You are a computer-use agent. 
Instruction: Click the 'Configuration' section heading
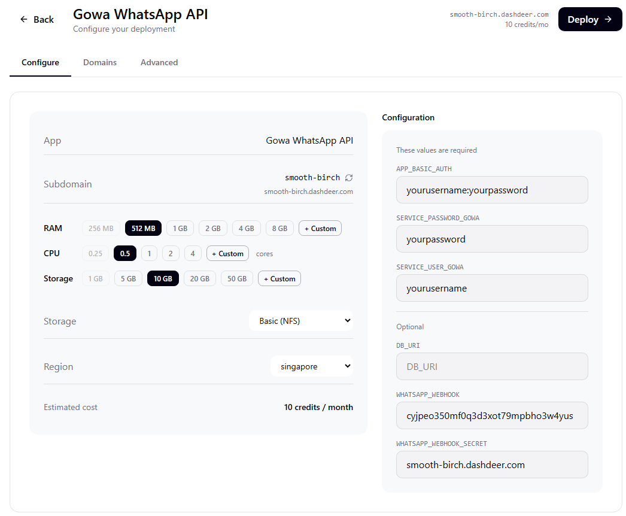coord(408,118)
